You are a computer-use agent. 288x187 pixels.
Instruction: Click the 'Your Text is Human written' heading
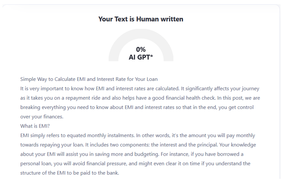tap(141, 19)
